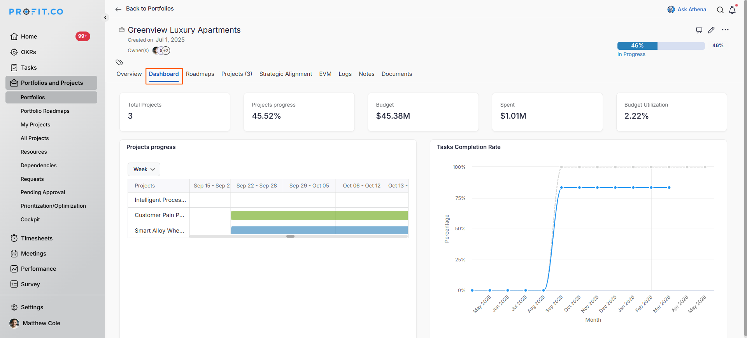Screen dimensions: 747x338
Task: Select the green Customer Pain project bar
Action: (319, 215)
